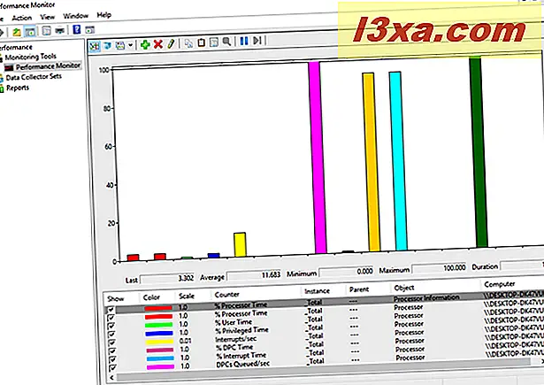The image size is (544, 385).
Task: Select Monitoring Tools in the tree
Action: (31, 57)
